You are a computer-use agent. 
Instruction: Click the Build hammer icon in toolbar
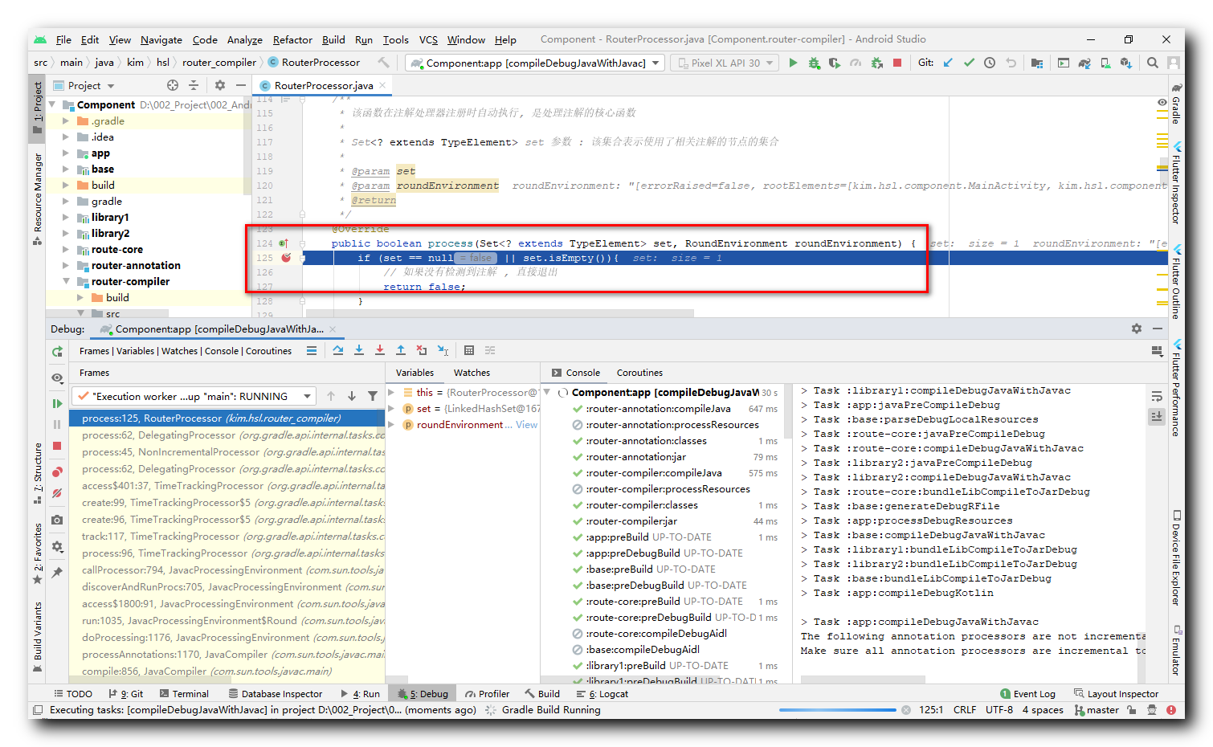tap(383, 63)
